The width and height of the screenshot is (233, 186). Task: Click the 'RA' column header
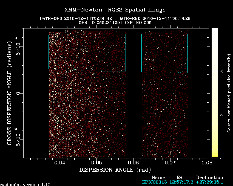(x=180, y=178)
